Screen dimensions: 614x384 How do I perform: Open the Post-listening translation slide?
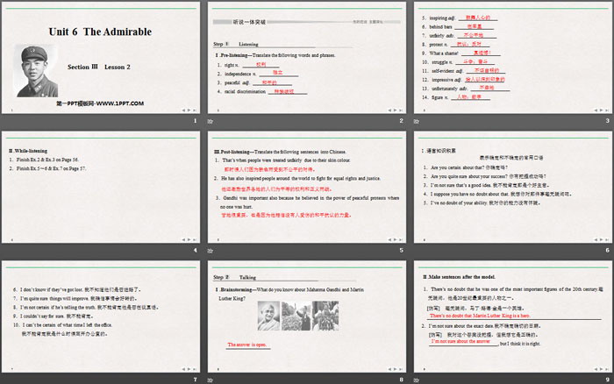tap(307, 190)
